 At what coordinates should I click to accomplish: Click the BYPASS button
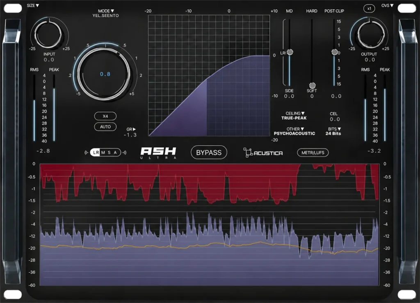click(209, 153)
